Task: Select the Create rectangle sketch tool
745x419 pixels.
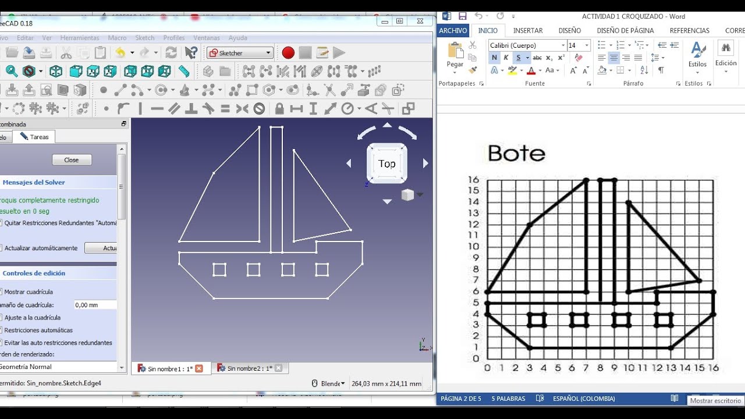Action: click(x=252, y=90)
